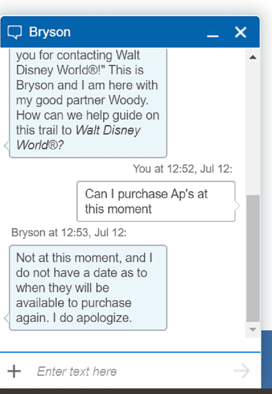Click the speech bubble chat icon in header
272x394 pixels.
14,32
